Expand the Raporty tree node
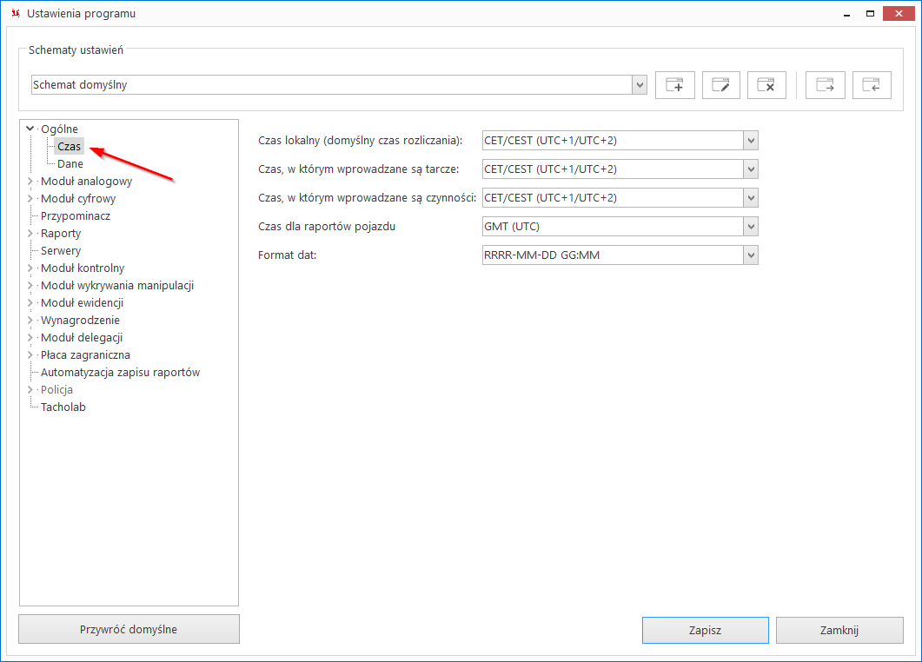This screenshot has height=662, width=922. tap(30, 234)
